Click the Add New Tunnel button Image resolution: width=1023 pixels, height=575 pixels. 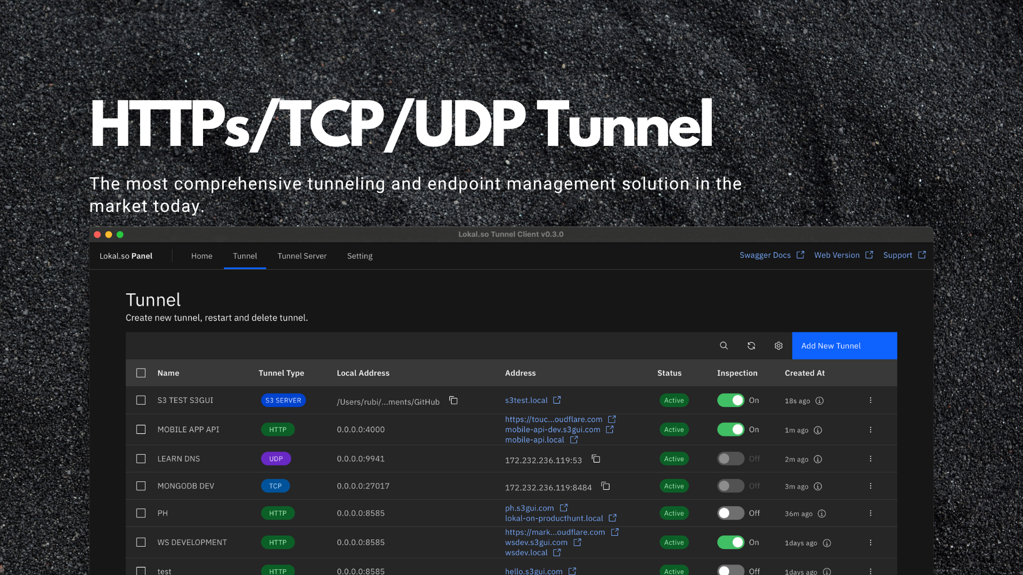[844, 346]
